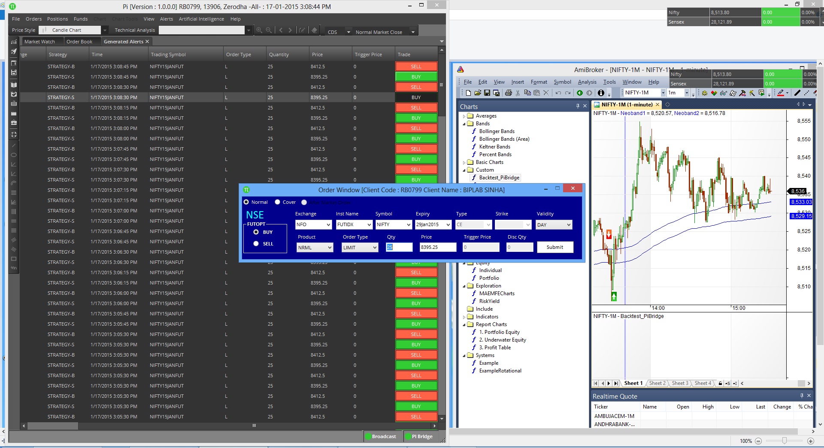Screen dimensions: 824x448
Task: Expand the Averages folder in Charts tree
Action: click(464, 116)
